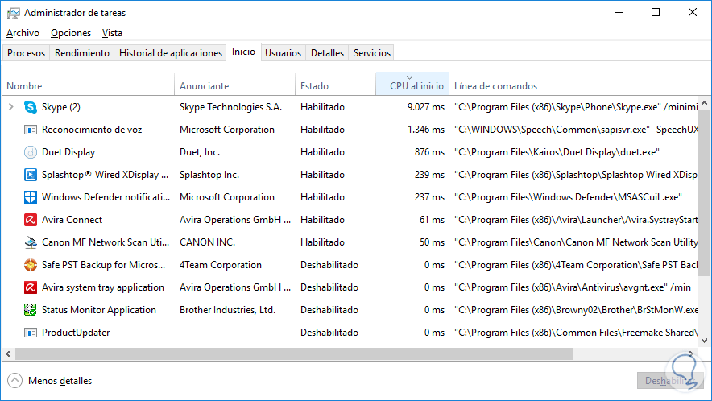This screenshot has width=712, height=401.
Task: Switch to the Usuarios tab
Action: tap(283, 53)
